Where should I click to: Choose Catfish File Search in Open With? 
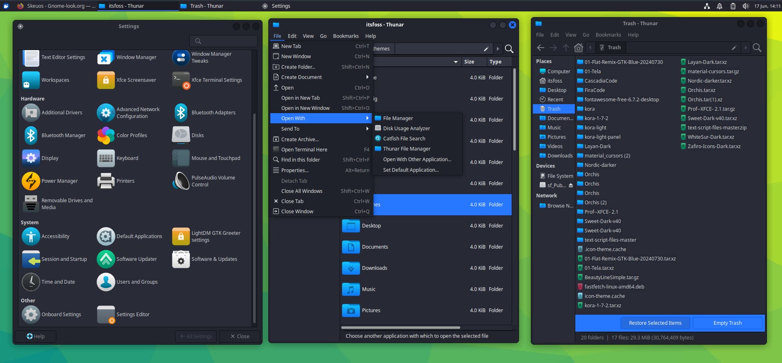pyautogui.click(x=418, y=139)
